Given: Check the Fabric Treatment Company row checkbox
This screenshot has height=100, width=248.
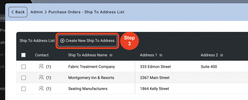Looking at the screenshot, I should [x=23, y=67].
